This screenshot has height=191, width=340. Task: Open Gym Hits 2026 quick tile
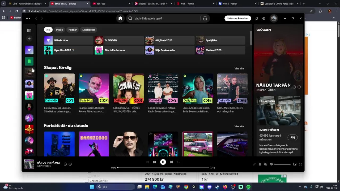(x=69, y=50)
